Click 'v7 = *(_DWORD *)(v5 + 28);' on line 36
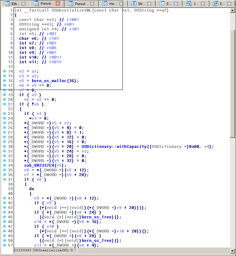This screenshot has width=236, height=256. click(57, 175)
